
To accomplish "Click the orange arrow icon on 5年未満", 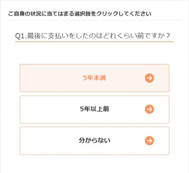I will (150, 78).
